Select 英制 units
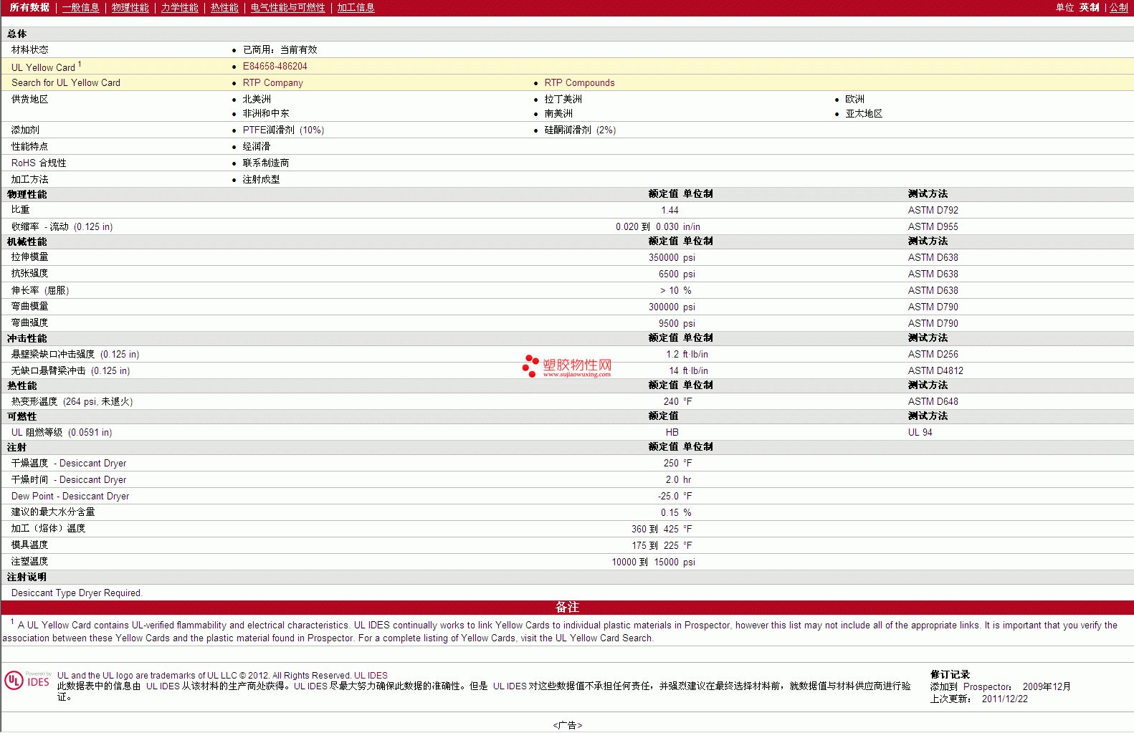This screenshot has height=733, width=1134. pyautogui.click(x=1089, y=7)
